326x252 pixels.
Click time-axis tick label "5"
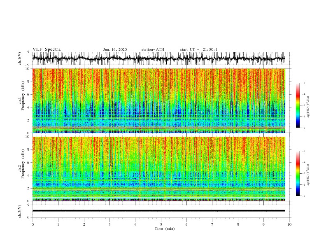pyautogui.click(x=161, y=224)
